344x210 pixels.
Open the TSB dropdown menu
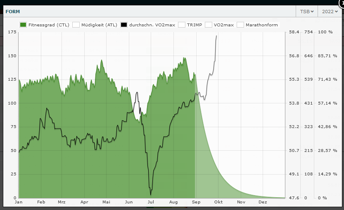307,12
